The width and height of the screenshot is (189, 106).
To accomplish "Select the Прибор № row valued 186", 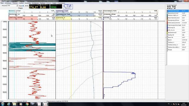I will pyautogui.click(x=178, y=35).
